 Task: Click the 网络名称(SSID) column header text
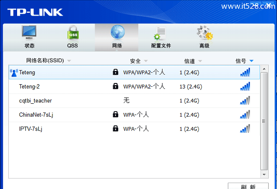tap(45, 60)
